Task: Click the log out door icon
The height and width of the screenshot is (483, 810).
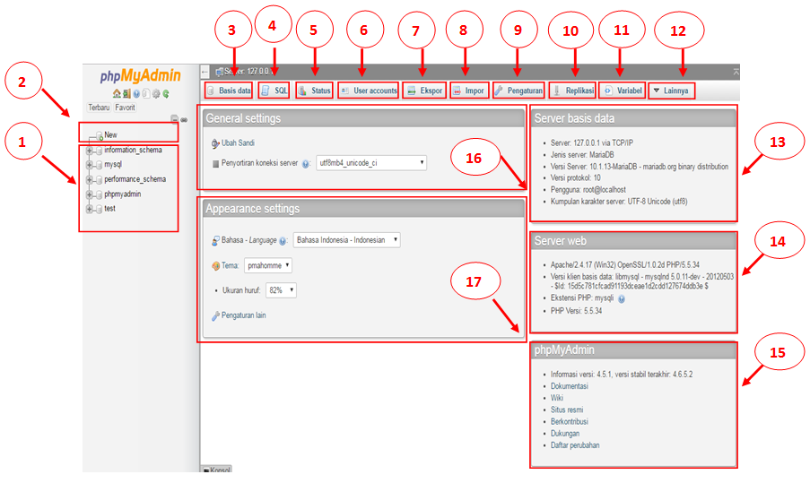Action: (x=126, y=93)
